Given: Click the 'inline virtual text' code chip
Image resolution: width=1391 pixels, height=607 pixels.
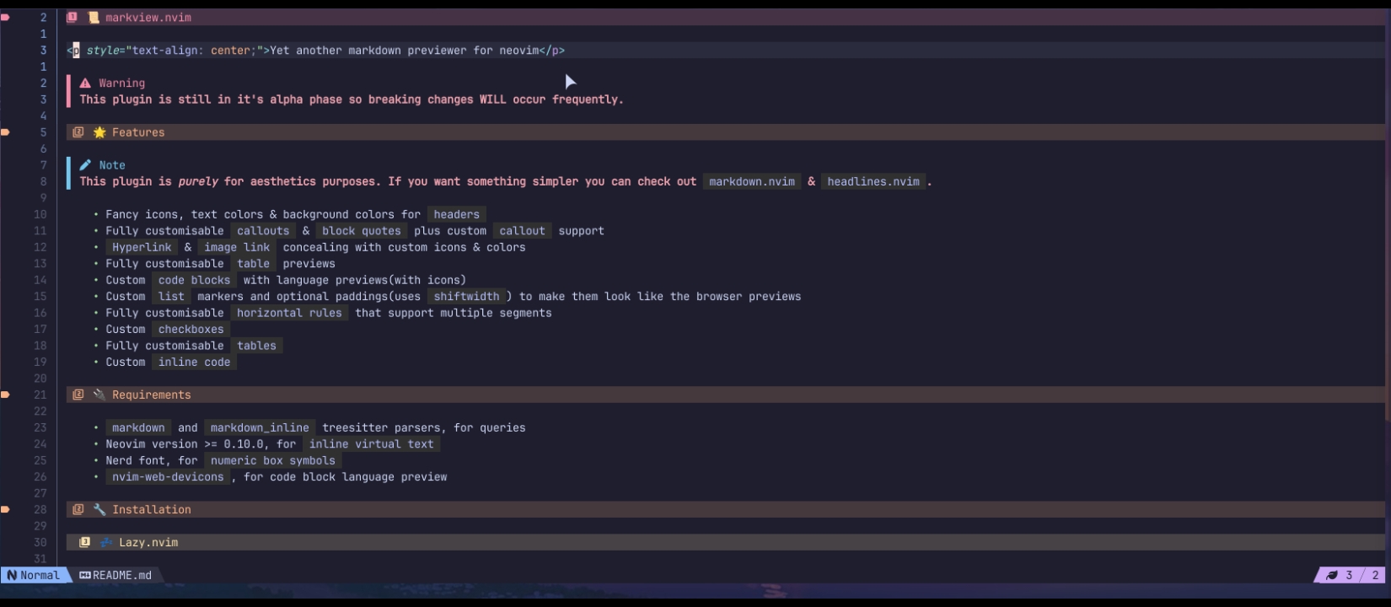Looking at the screenshot, I should coord(371,443).
